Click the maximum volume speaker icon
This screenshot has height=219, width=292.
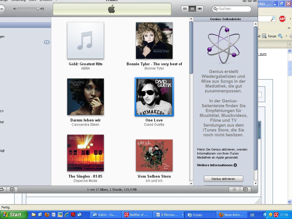[42, 9]
